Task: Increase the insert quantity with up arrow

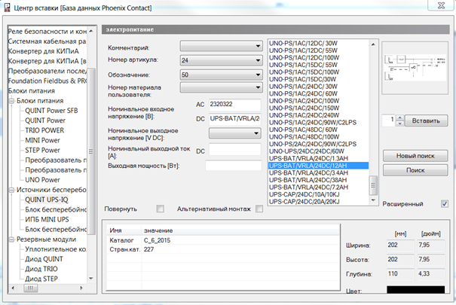Action: [400, 117]
